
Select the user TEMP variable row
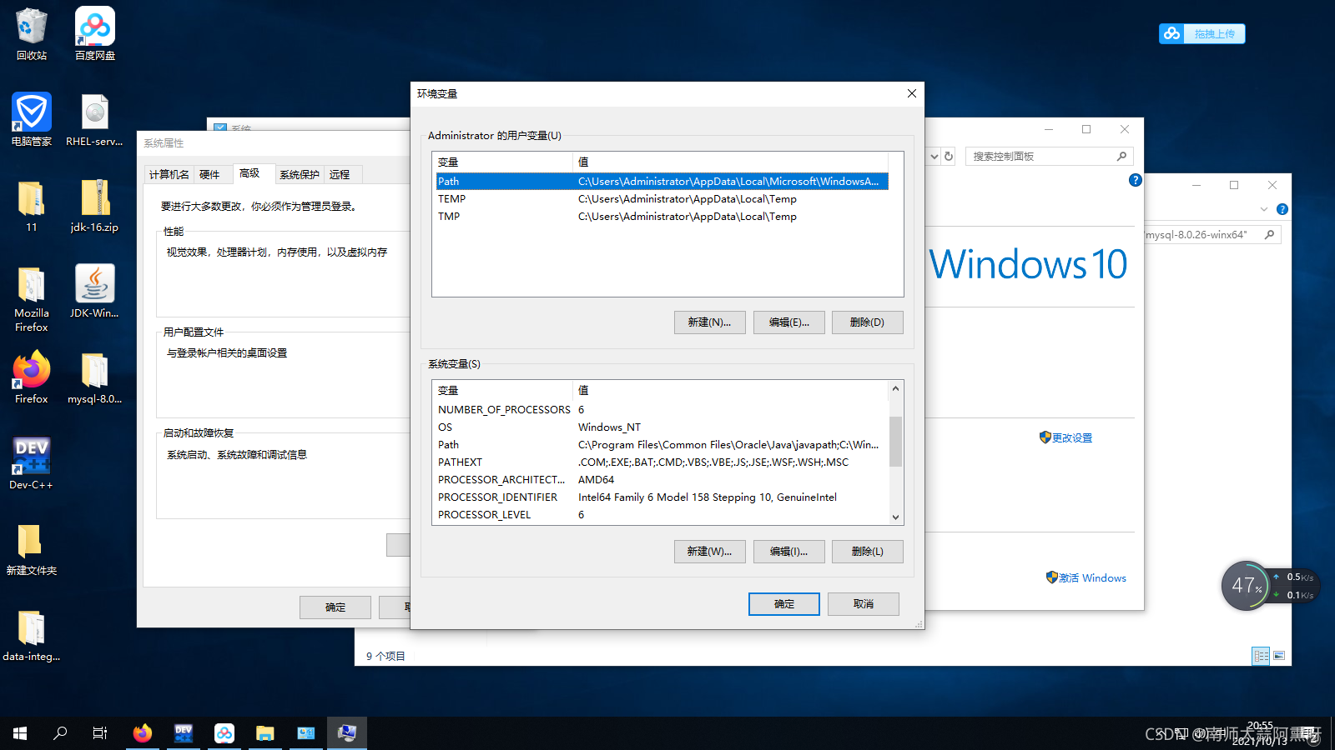point(662,198)
